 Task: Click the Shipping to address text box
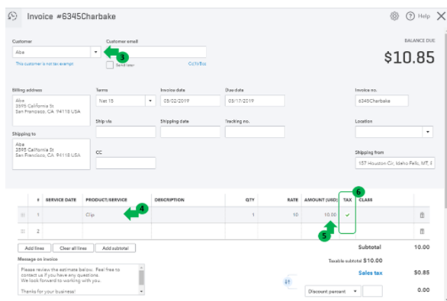point(51,155)
